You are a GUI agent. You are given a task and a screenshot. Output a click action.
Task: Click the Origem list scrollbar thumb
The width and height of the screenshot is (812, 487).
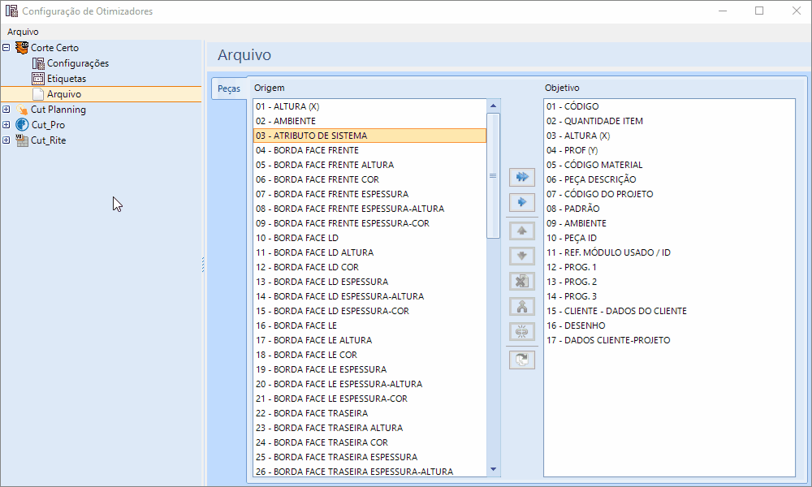(x=494, y=176)
